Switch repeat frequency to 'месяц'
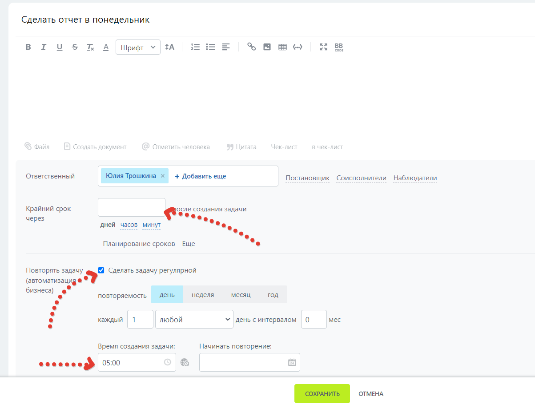 coord(241,295)
